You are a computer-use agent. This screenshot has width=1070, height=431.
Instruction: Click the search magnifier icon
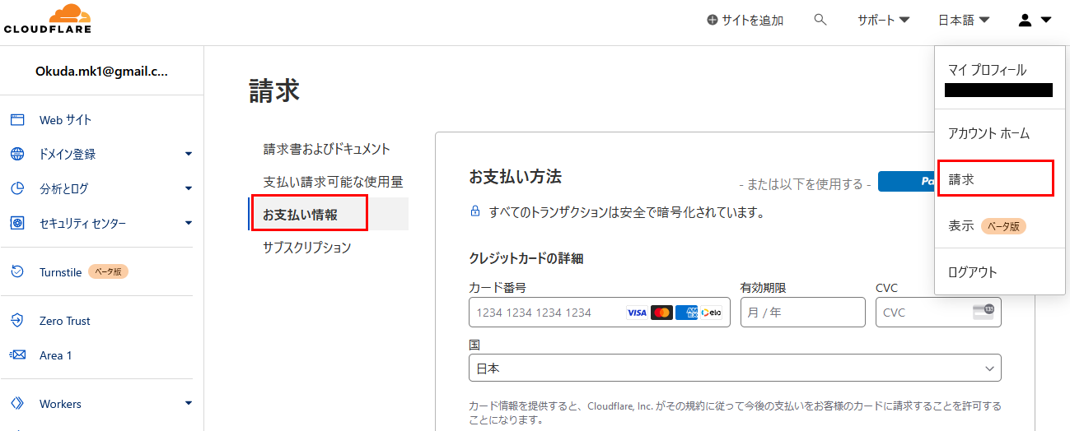point(820,20)
